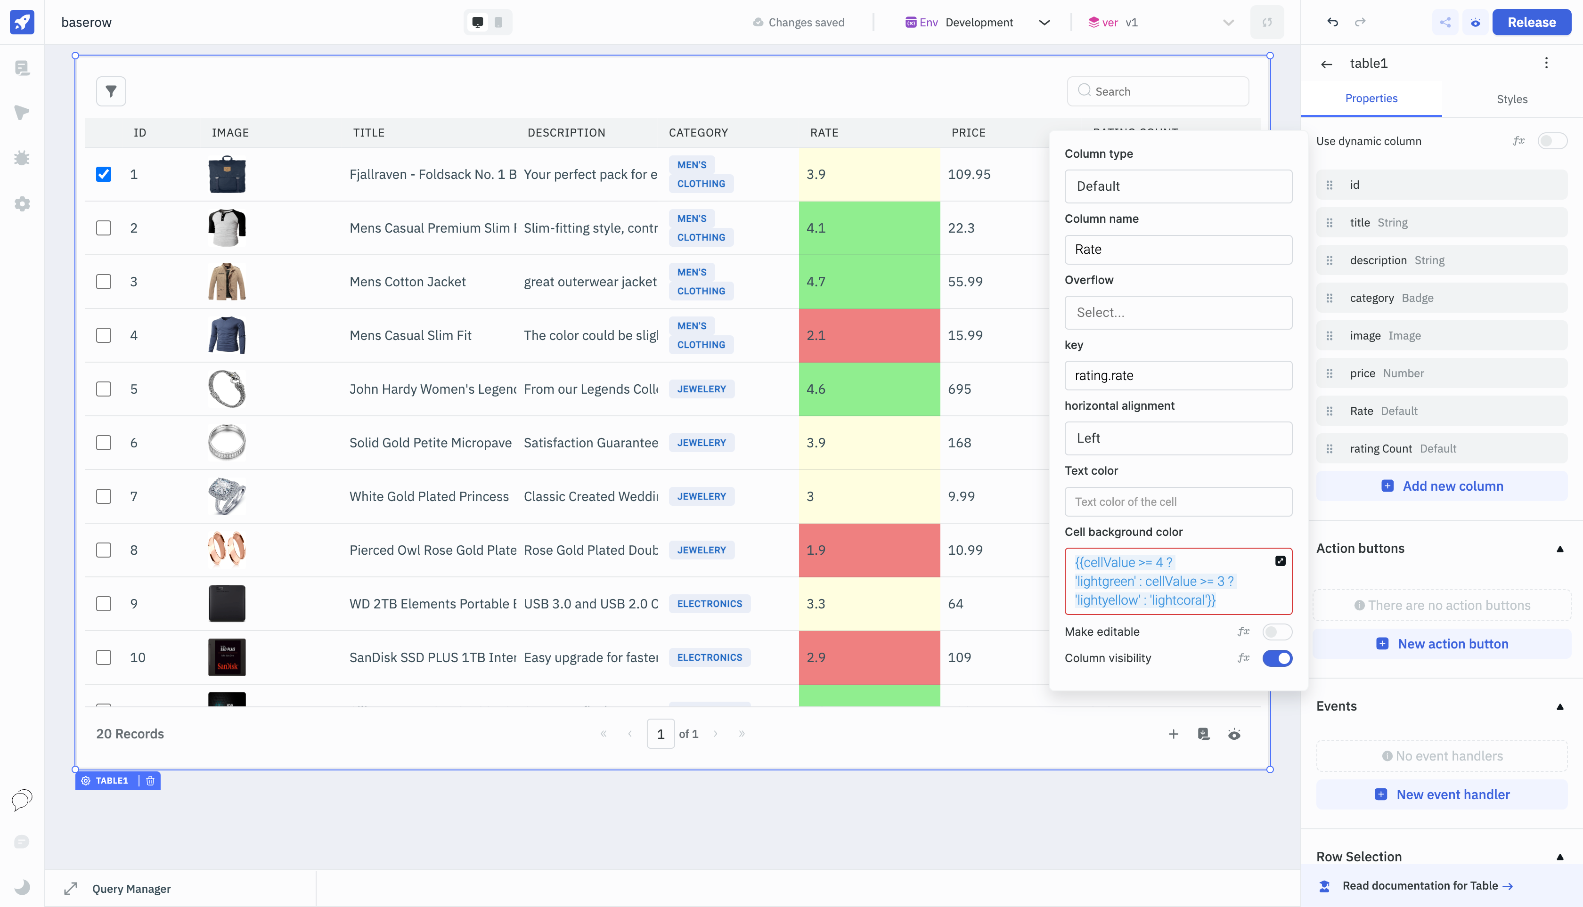1583x907 pixels.
Task: Click the Release button
Action: [1531, 23]
